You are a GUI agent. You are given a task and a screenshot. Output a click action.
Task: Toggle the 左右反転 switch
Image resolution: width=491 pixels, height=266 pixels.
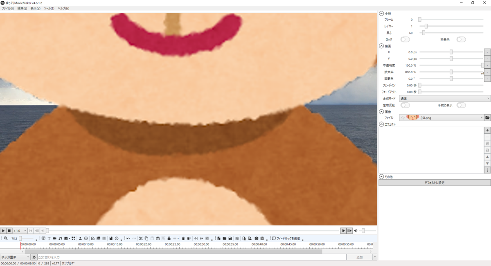tap(405, 105)
